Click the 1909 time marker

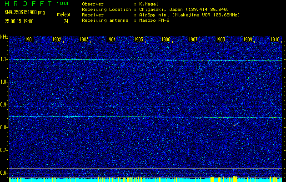coord(248,40)
